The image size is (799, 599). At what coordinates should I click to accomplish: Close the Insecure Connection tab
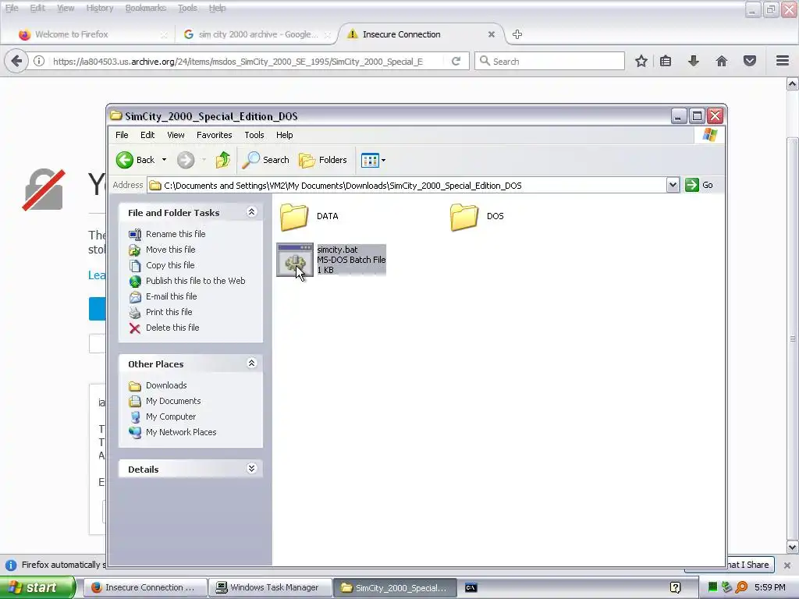click(x=492, y=34)
